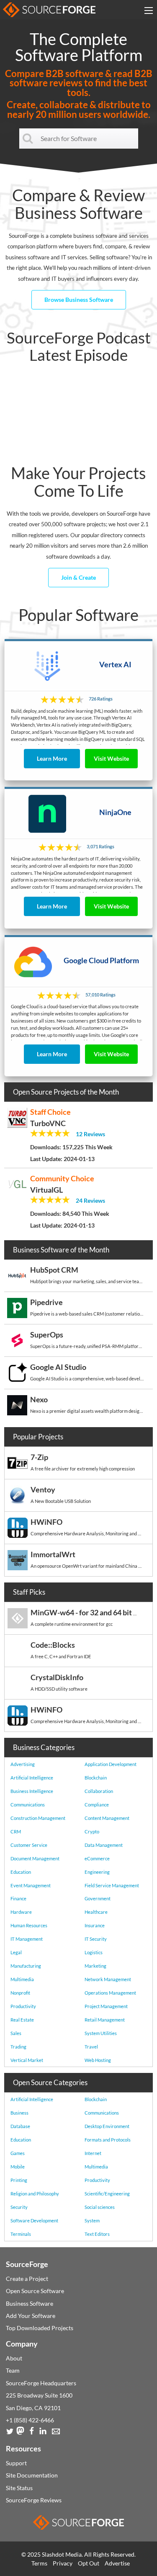157x2576 pixels.
Task: Click the search magnifier icon
Action: point(28,138)
